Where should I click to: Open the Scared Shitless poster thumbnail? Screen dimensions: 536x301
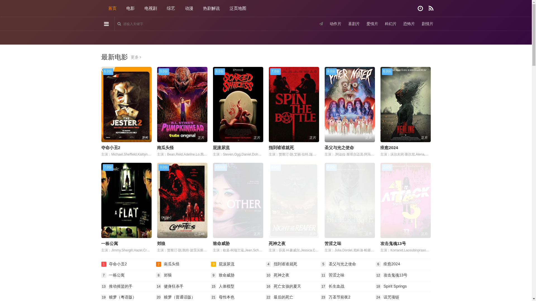[x=238, y=105]
